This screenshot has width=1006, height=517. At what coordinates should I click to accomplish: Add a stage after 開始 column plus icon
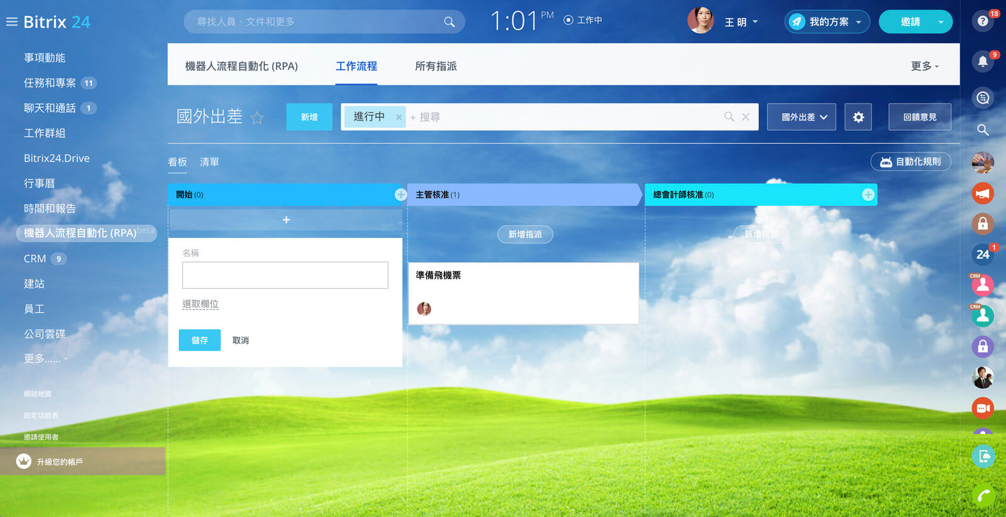click(401, 195)
